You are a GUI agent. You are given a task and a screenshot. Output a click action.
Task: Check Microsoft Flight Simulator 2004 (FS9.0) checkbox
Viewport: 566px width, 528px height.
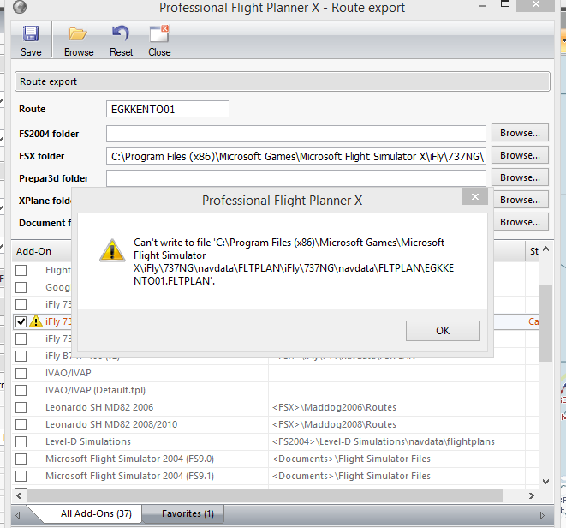(21, 459)
